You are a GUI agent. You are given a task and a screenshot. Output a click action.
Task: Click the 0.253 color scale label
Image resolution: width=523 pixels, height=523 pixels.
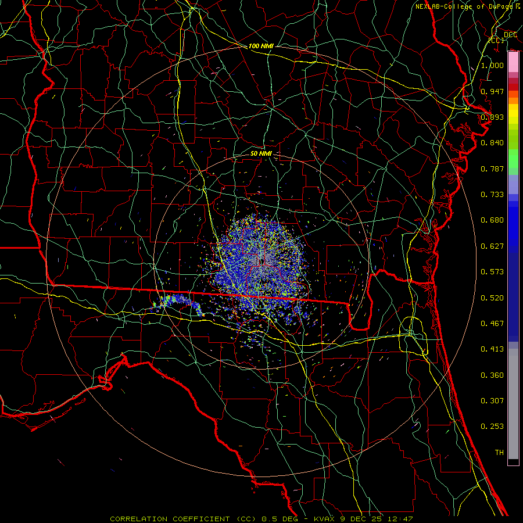click(492, 427)
